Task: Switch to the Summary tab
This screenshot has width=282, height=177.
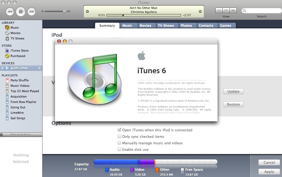Action: click(107, 25)
